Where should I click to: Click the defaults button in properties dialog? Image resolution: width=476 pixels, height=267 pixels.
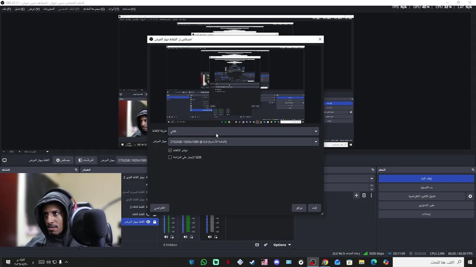(x=160, y=208)
